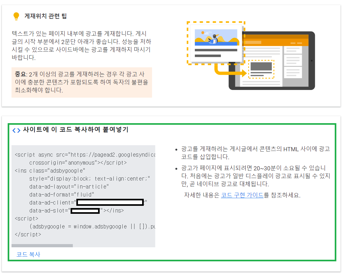344x276 pixels.
Task: Click the 게재위치 관련 팁 heading
Action: 46,16
